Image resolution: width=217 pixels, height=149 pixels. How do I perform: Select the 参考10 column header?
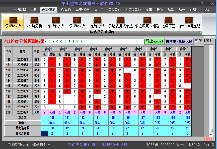coord(184,49)
